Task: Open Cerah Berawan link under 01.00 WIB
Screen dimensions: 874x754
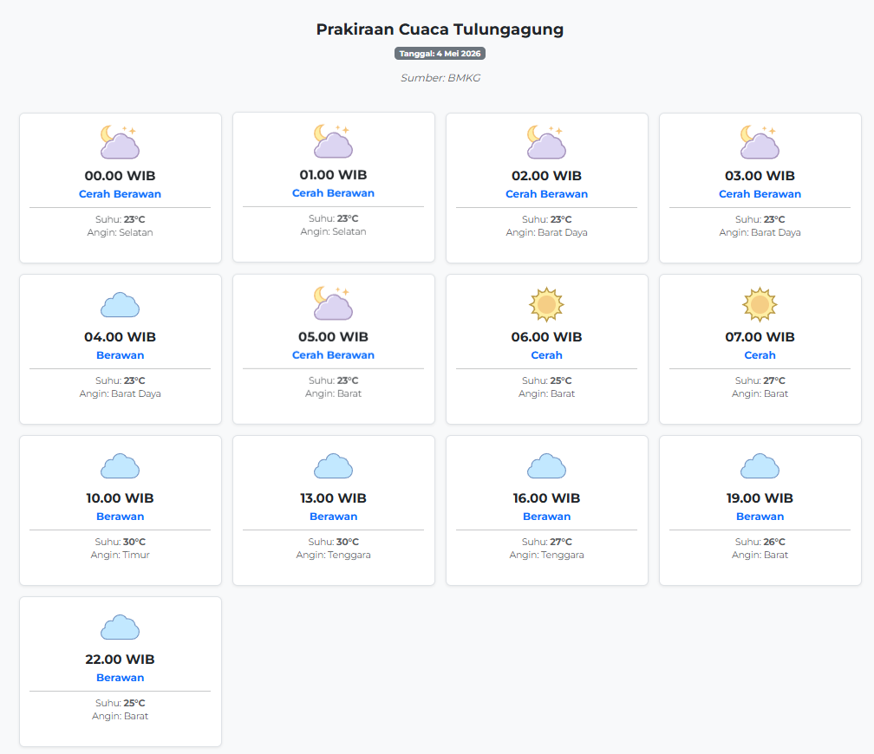Action: click(333, 192)
